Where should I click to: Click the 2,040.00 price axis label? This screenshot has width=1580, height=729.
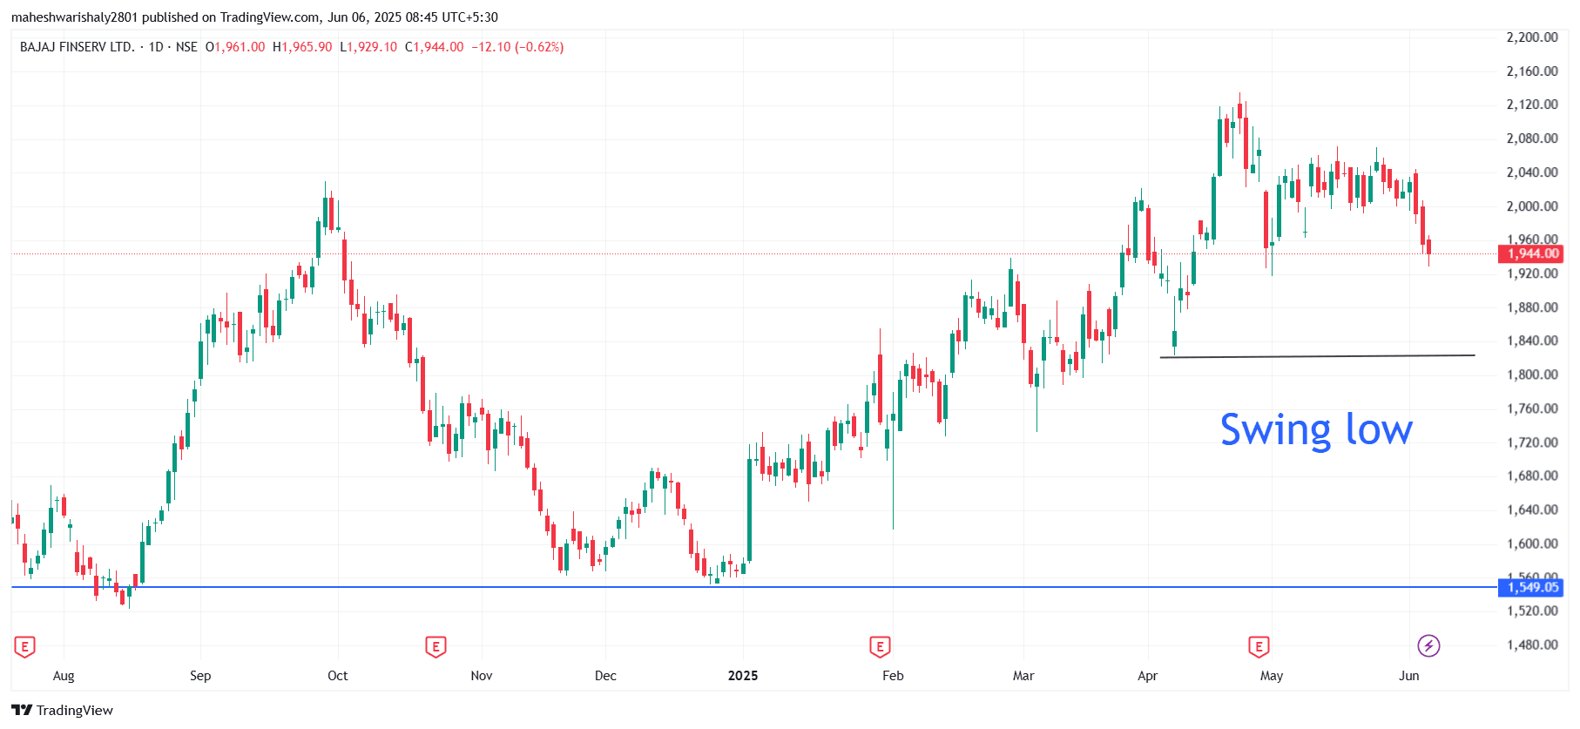[x=1532, y=172]
